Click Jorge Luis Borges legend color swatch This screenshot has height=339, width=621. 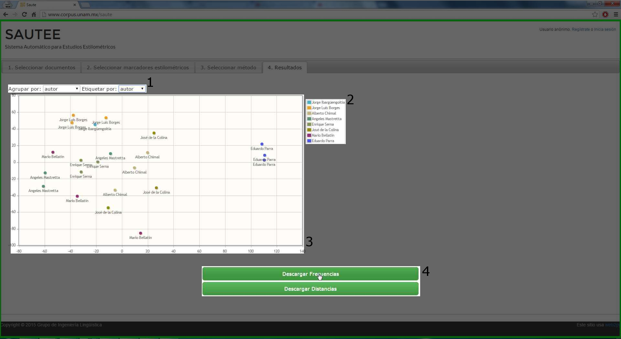pyautogui.click(x=309, y=108)
